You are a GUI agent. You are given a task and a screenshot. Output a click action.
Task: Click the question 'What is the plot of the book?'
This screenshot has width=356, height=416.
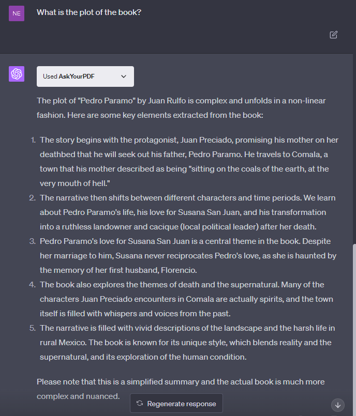coord(89,12)
